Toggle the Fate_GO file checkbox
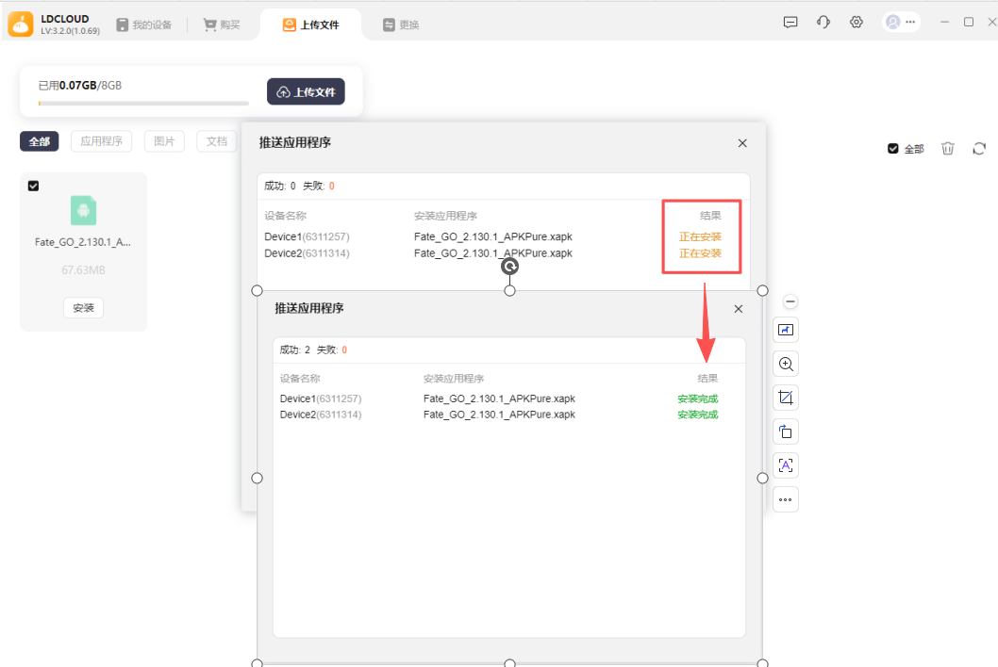The width and height of the screenshot is (998, 667). point(34,187)
